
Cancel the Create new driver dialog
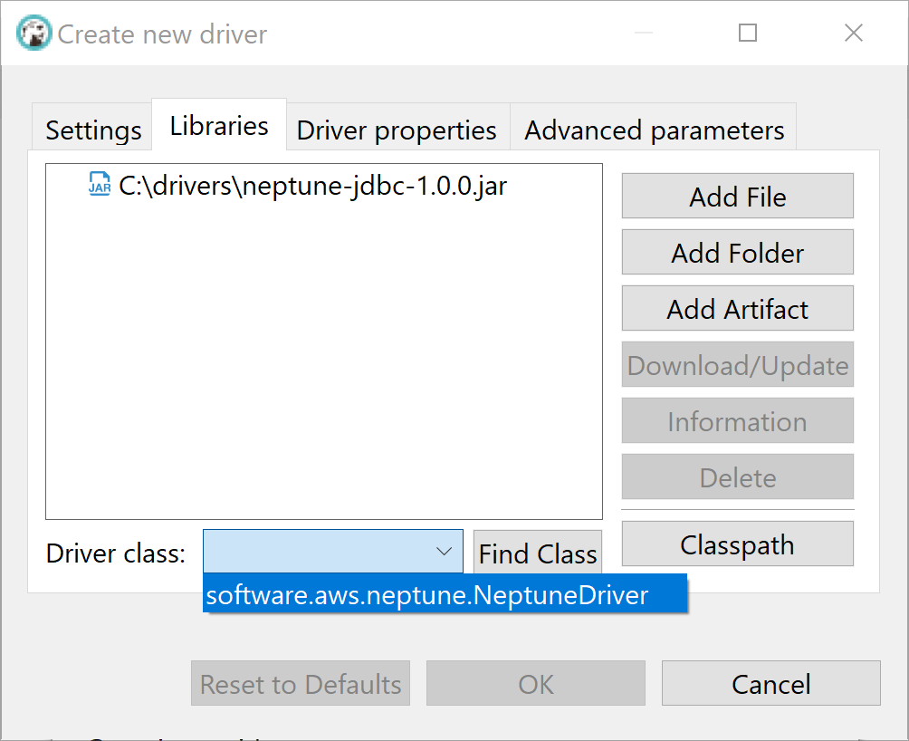click(771, 684)
